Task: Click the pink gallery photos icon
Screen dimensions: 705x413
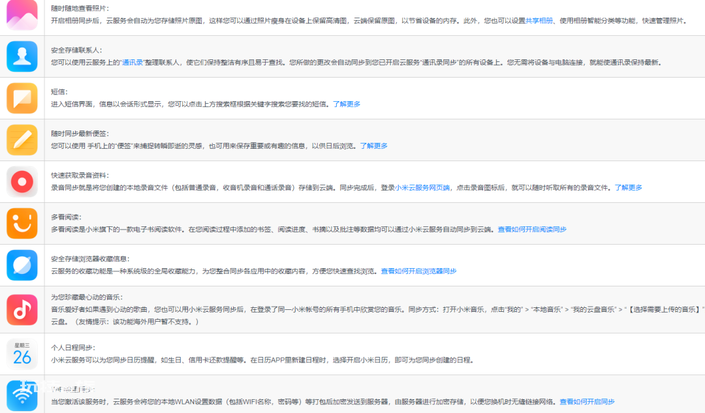Action: (x=22, y=15)
